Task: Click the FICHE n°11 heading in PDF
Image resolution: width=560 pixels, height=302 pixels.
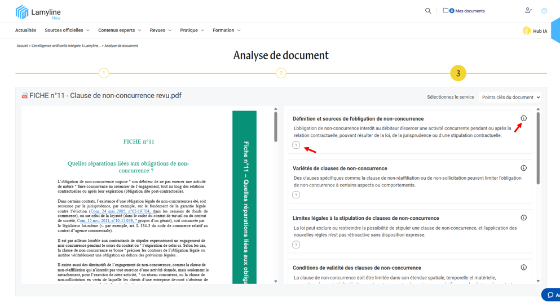Action: 139,141
